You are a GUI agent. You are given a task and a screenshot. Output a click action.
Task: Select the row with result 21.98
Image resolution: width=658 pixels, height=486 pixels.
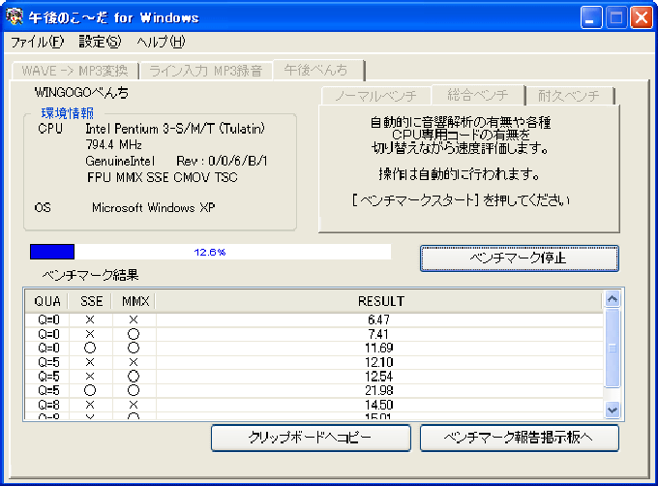click(x=314, y=391)
